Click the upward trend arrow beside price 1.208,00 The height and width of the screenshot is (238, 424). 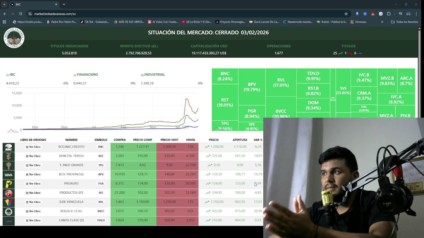[x=207, y=147]
